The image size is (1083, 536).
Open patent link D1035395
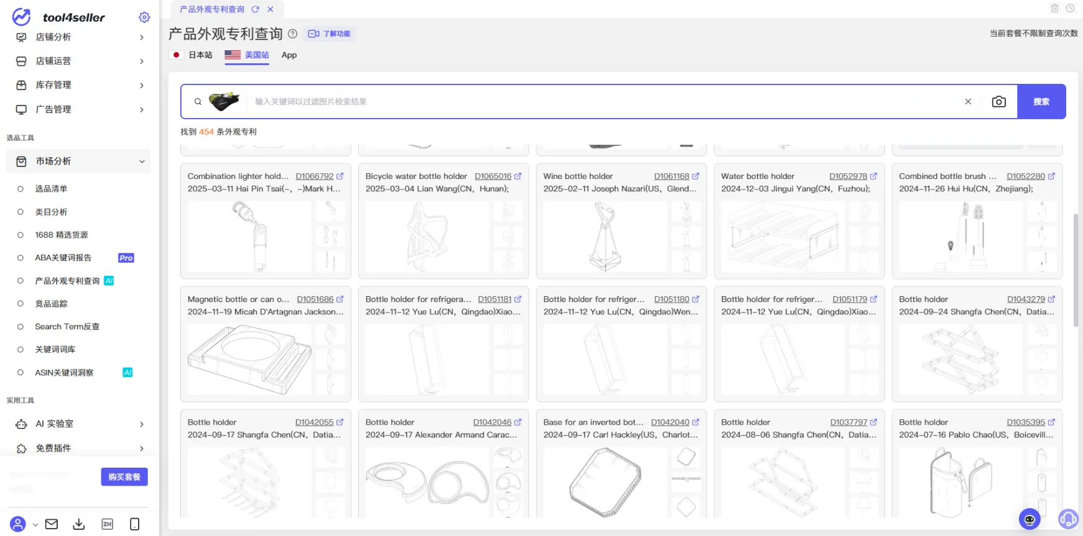[1026, 422]
